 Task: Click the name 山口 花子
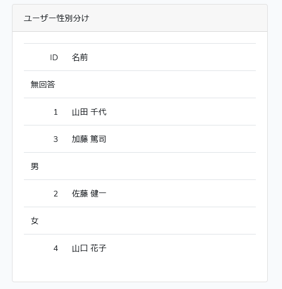[89, 248]
